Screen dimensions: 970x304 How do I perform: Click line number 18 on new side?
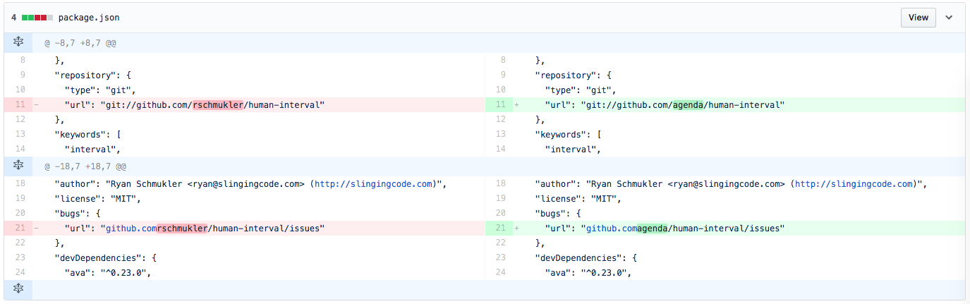tap(500, 184)
